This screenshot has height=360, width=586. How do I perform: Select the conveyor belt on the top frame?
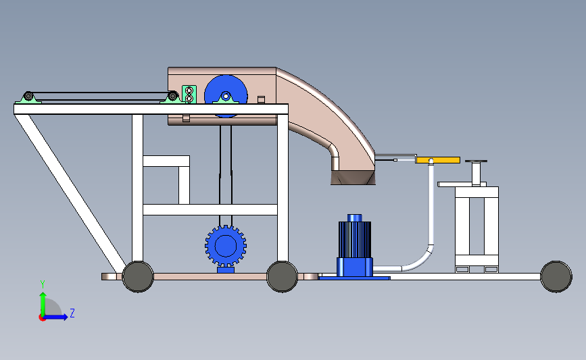101,96
